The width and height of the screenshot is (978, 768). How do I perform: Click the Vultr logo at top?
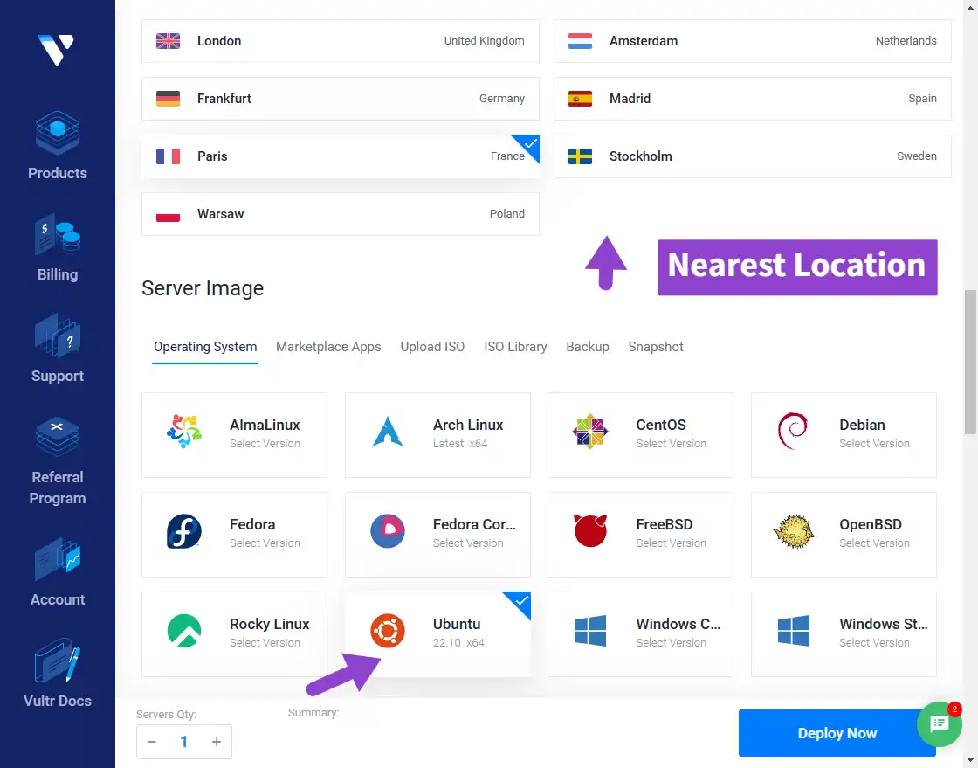pyautogui.click(x=56, y=49)
